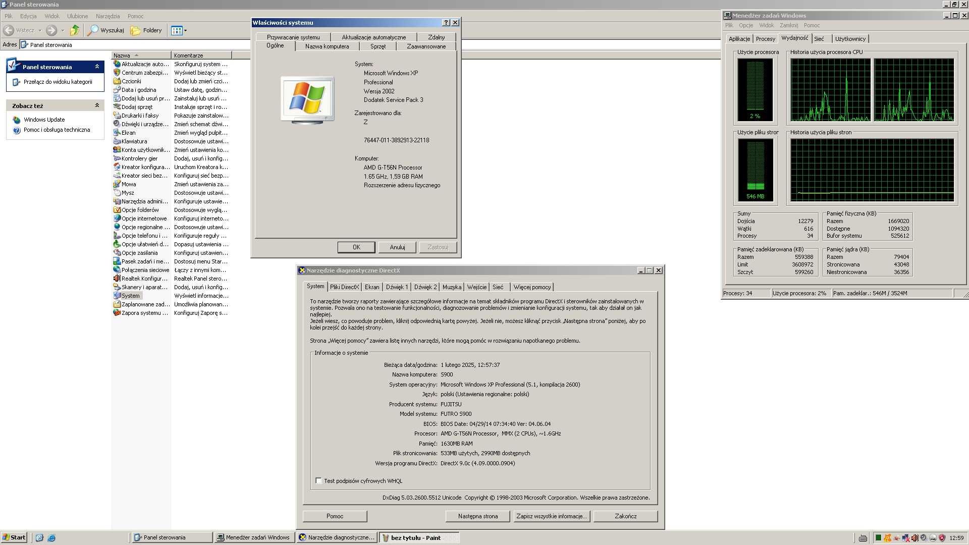Image resolution: width=969 pixels, height=545 pixels.
Task: Open the Przywracanie systemu tab
Action: (293, 37)
